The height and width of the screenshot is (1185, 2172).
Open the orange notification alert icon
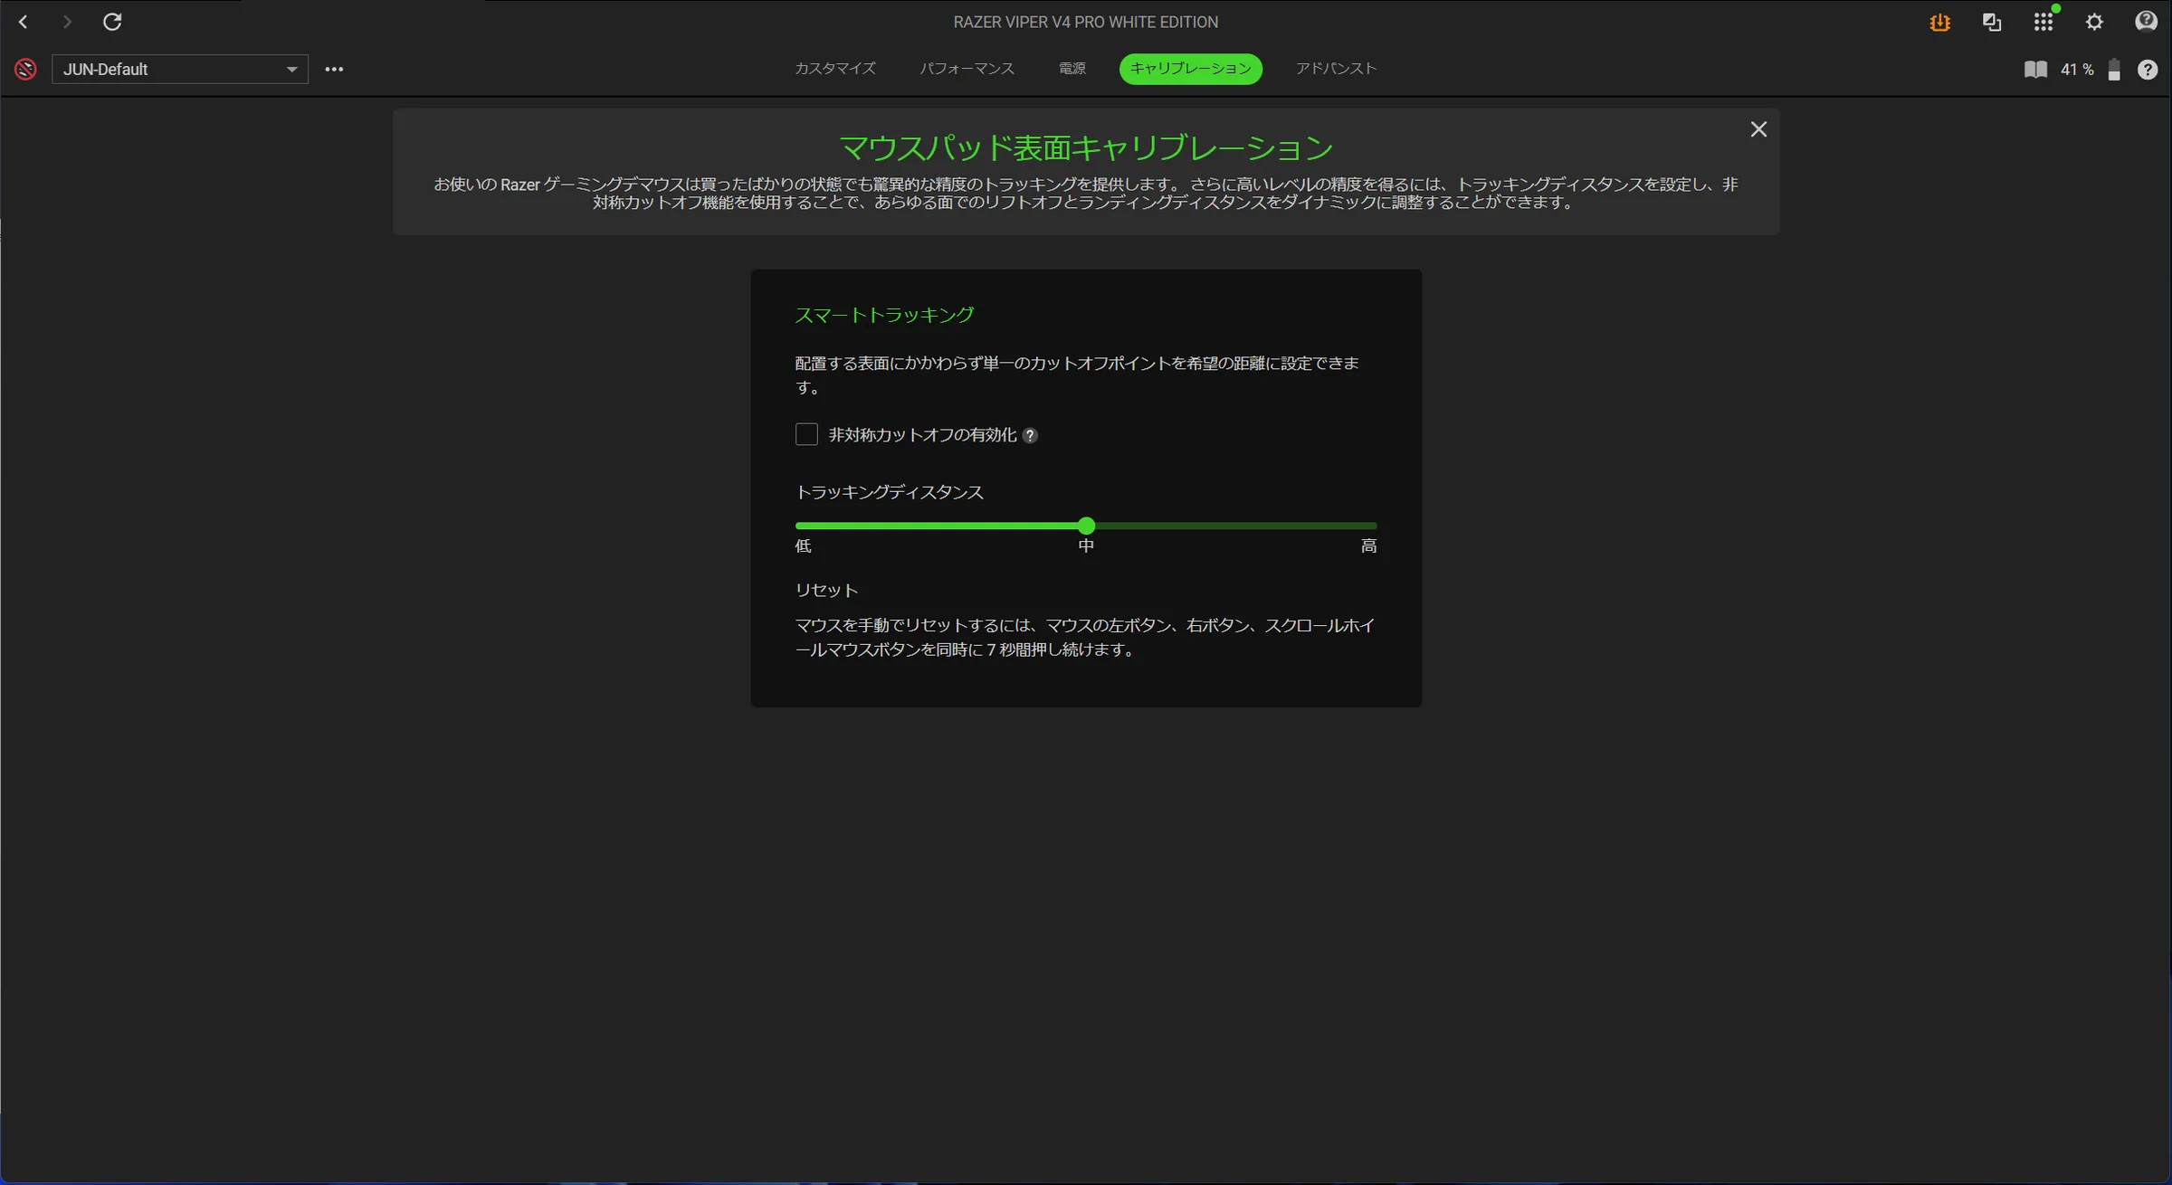pyautogui.click(x=1939, y=23)
